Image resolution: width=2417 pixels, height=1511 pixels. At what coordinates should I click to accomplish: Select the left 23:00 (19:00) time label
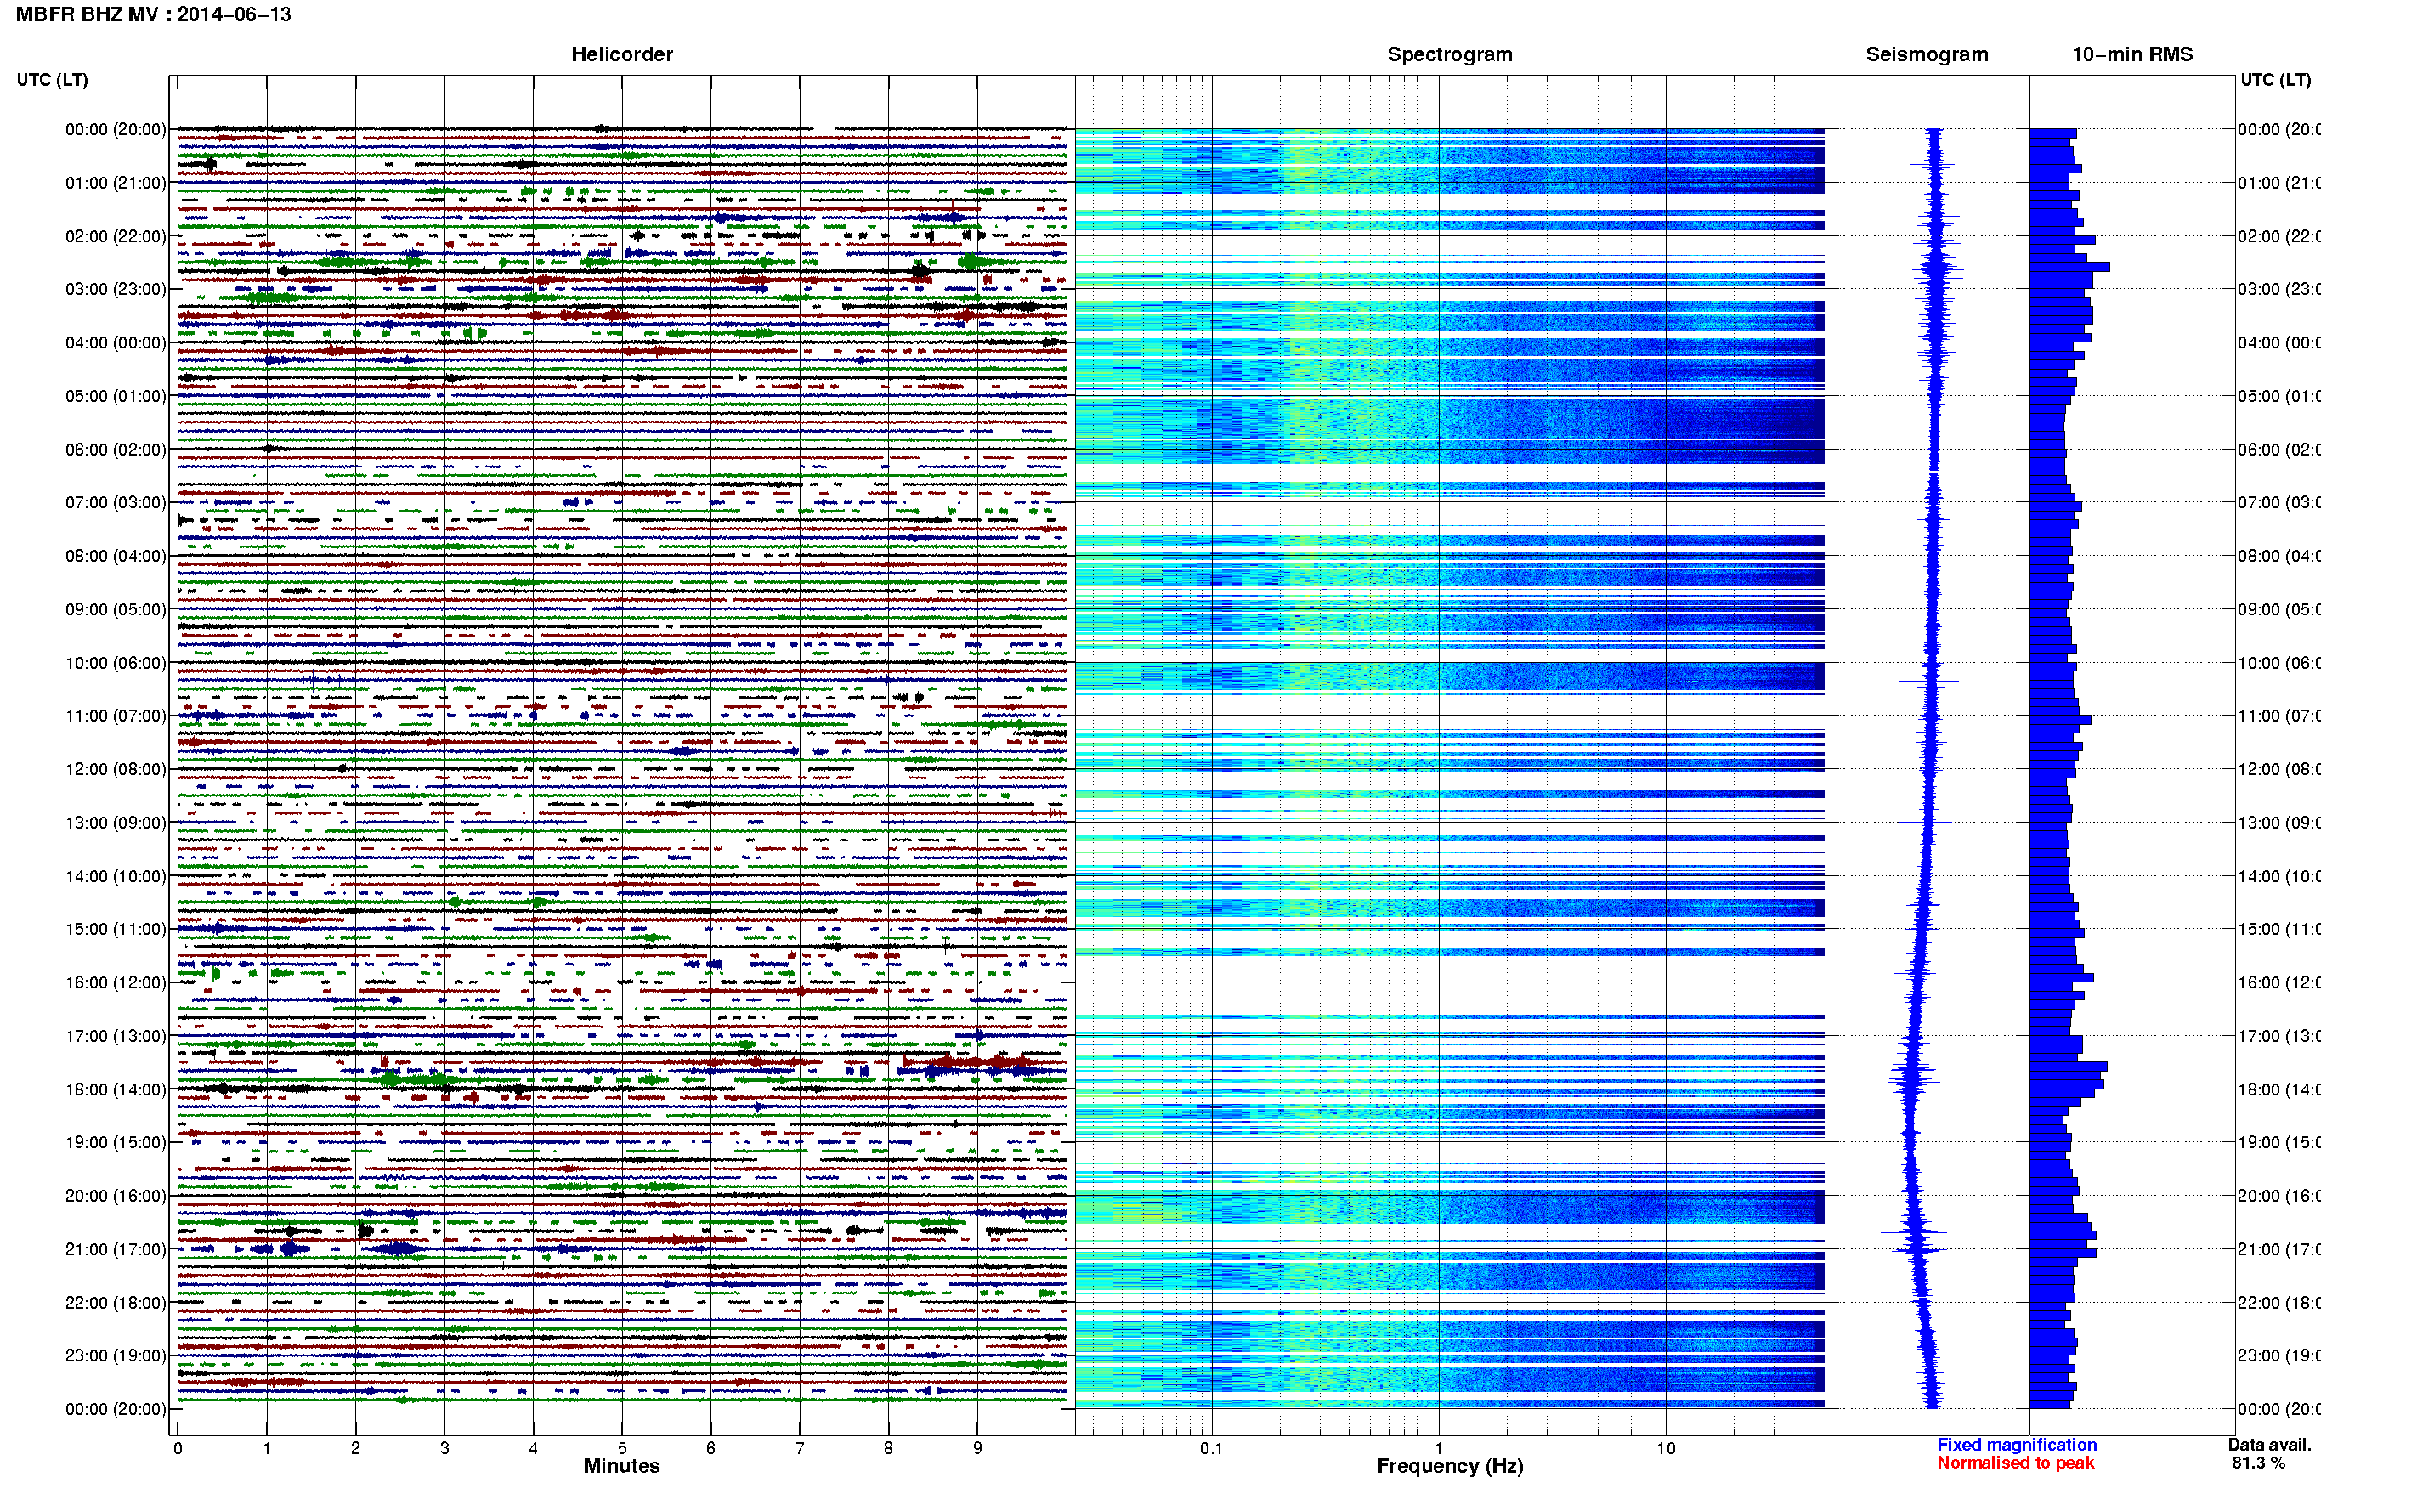click(116, 1356)
